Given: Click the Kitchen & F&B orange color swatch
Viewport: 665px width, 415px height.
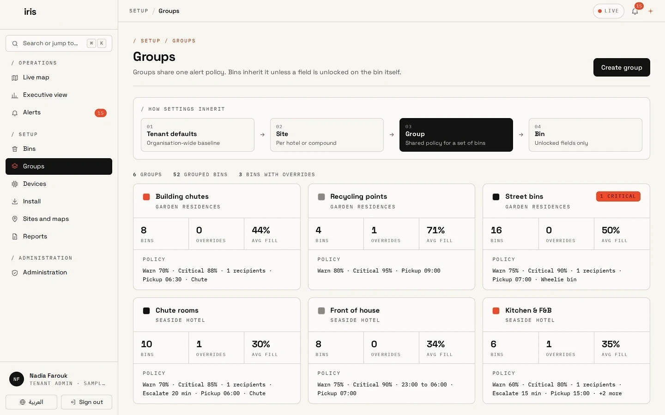Looking at the screenshot, I should (x=496, y=311).
